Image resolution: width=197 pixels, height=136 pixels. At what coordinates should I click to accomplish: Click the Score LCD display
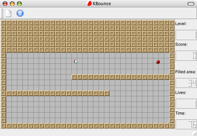pos(186,56)
